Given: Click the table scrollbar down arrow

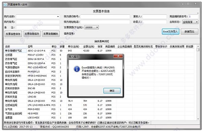Looking at the screenshot, I should (198, 119).
